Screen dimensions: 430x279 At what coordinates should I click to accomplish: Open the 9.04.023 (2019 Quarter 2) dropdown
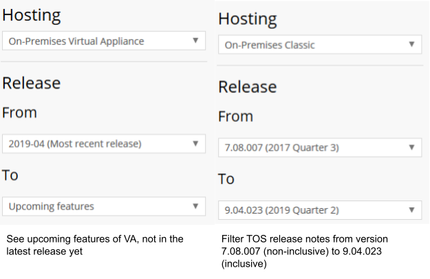click(320, 210)
